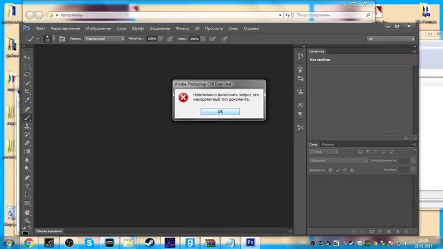443x249 pixels.
Task: Open the layer filter Вид dropdown
Action: click(x=324, y=152)
